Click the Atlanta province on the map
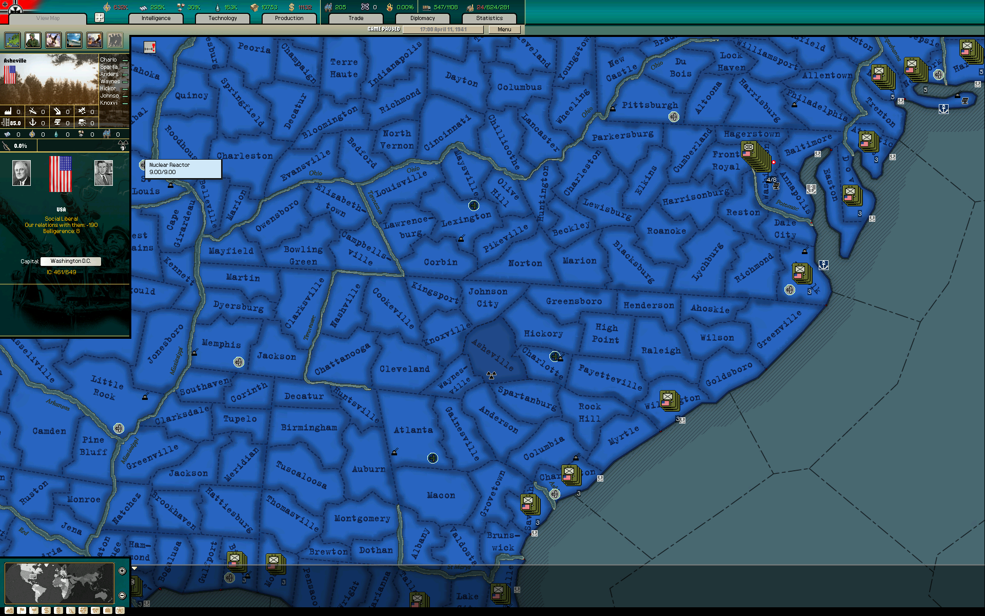The height and width of the screenshot is (616, 985). pyautogui.click(x=413, y=430)
